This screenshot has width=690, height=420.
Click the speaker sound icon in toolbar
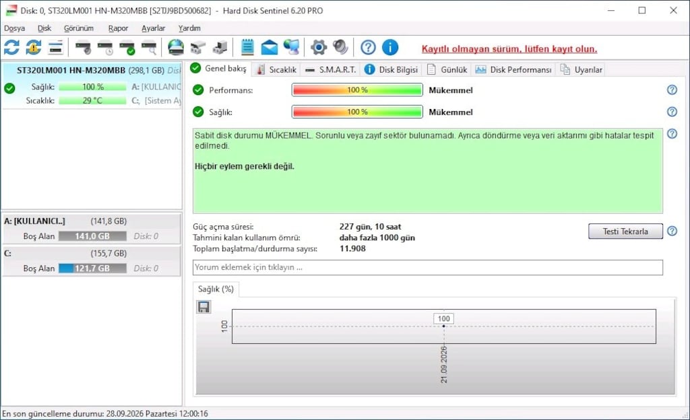coord(340,47)
